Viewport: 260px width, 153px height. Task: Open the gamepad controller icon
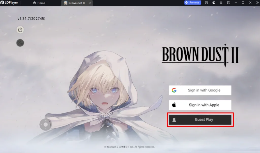pos(206,3)
